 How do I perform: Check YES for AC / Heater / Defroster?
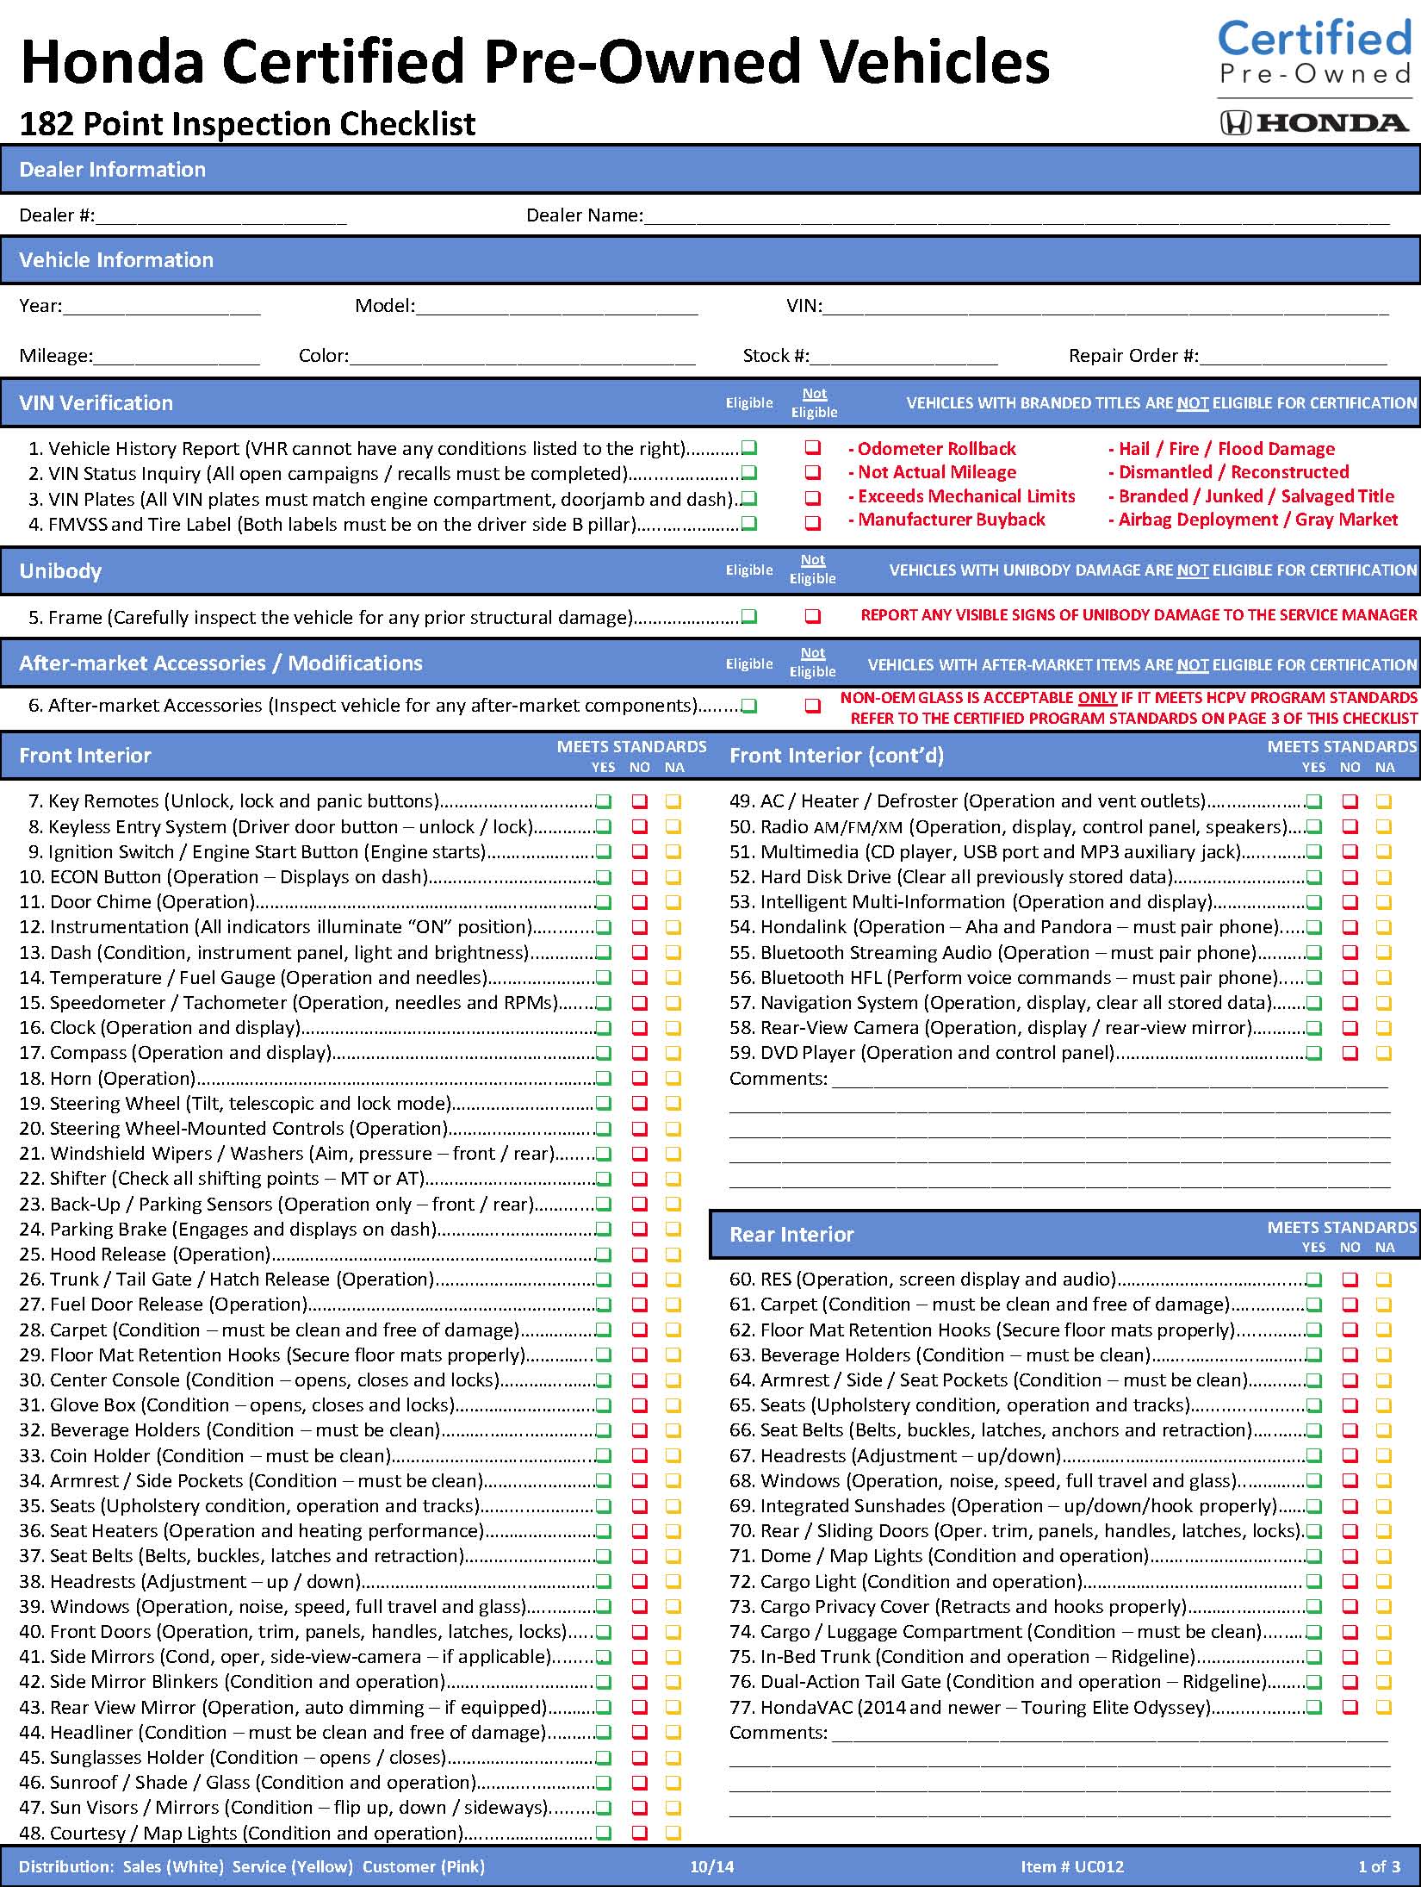(x=1314, y=801)
